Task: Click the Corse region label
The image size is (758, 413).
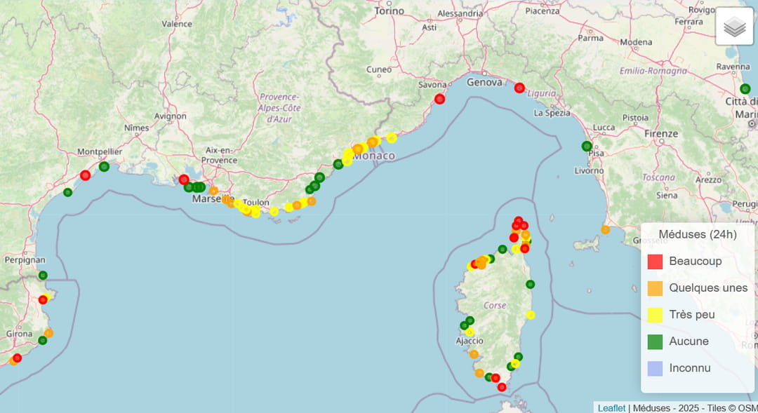Action: click(x=495, y=305)
